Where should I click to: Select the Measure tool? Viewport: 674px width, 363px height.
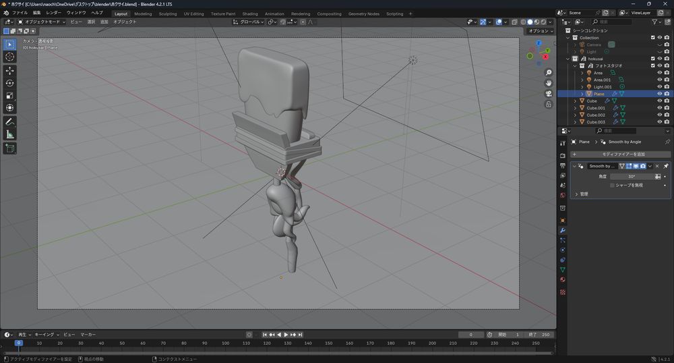(x=10, y=134)
